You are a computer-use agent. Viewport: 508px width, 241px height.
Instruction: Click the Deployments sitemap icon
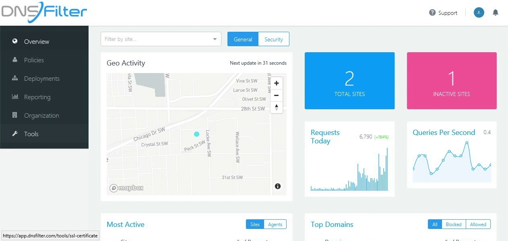point(15,78)
